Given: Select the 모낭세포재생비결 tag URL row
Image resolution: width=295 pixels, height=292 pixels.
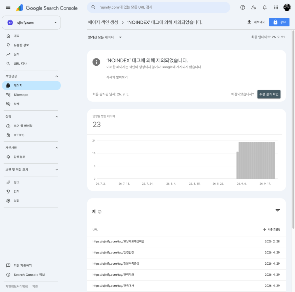Looking at the screenshot, I should 186,242.
